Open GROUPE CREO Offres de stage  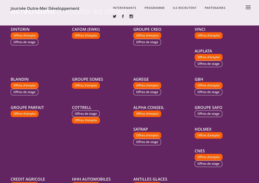coord(147,42)
